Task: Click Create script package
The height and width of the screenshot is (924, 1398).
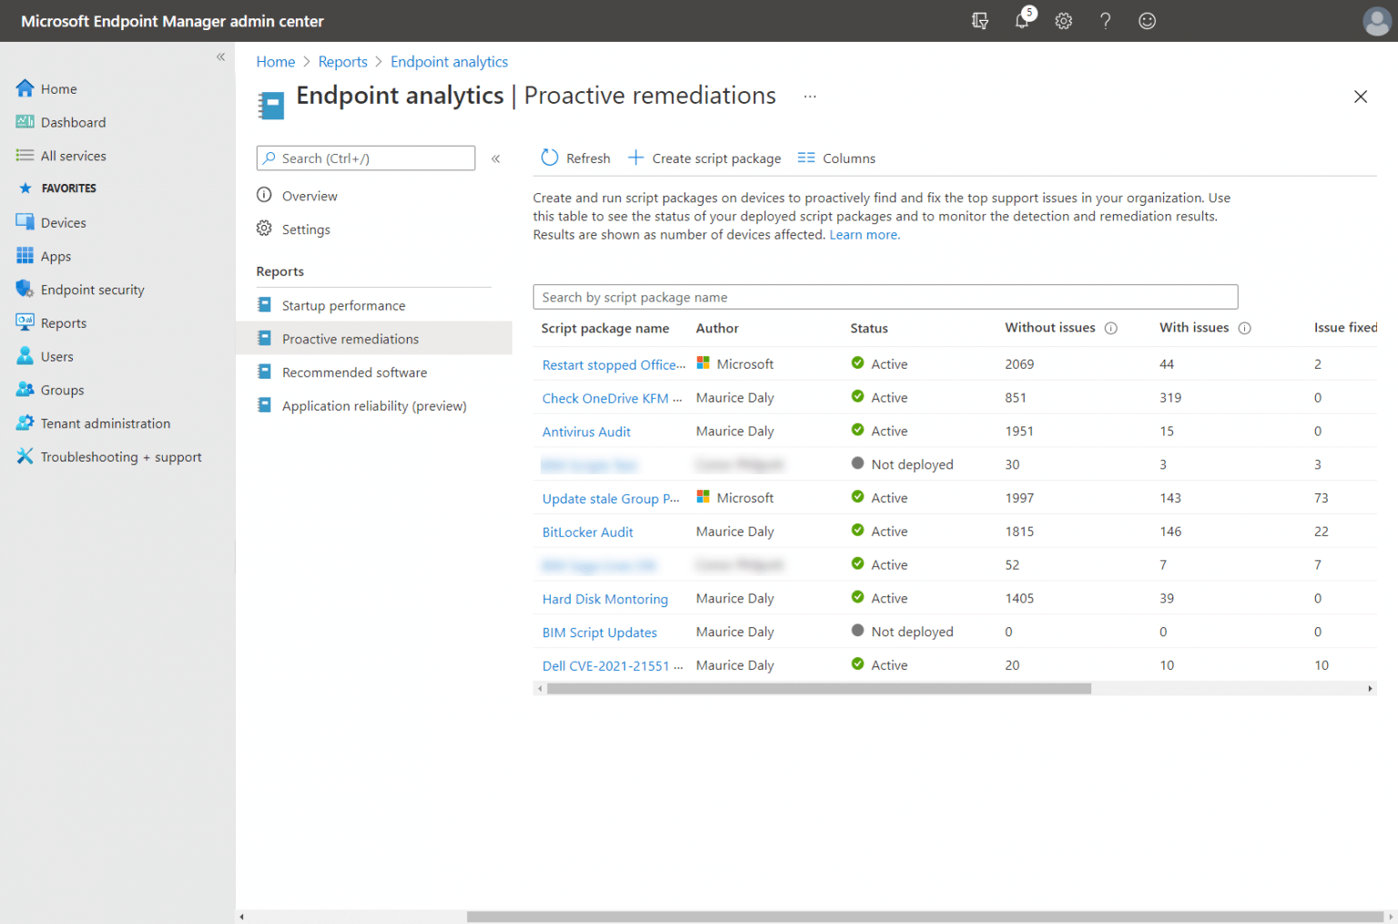Action: coord(704,157)
